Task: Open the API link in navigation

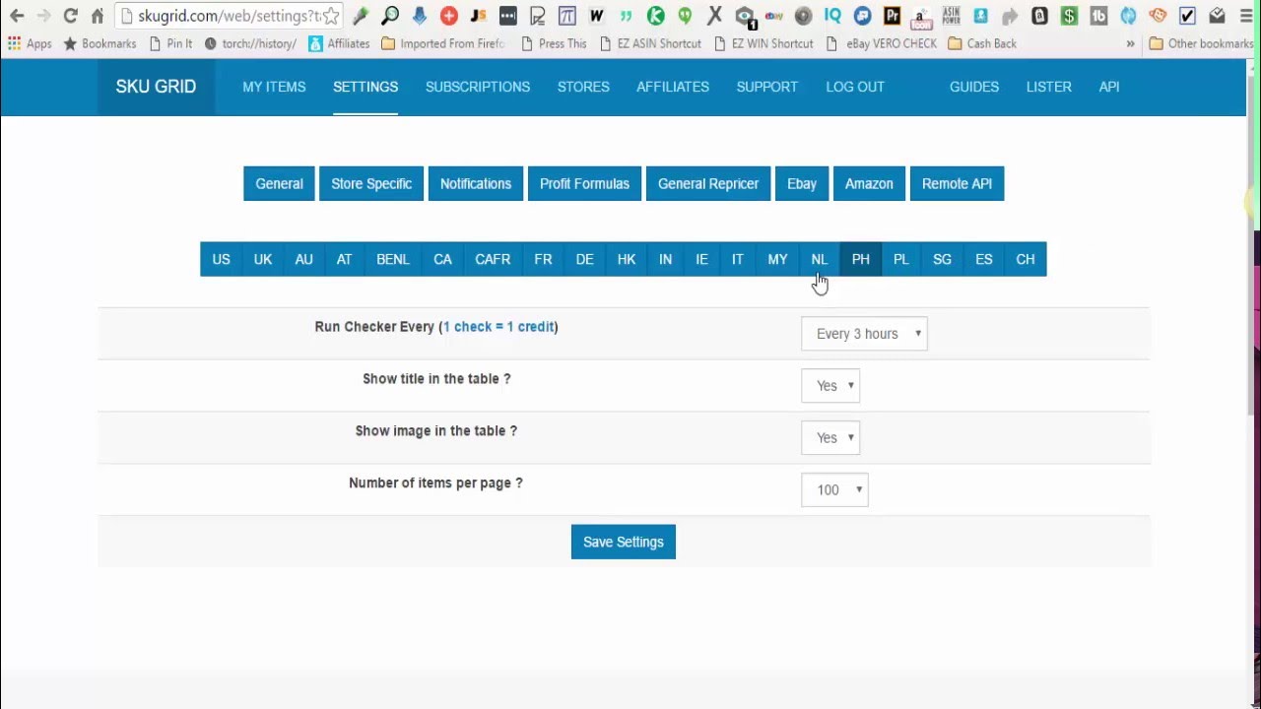Action: click(x=1109, y=87)
